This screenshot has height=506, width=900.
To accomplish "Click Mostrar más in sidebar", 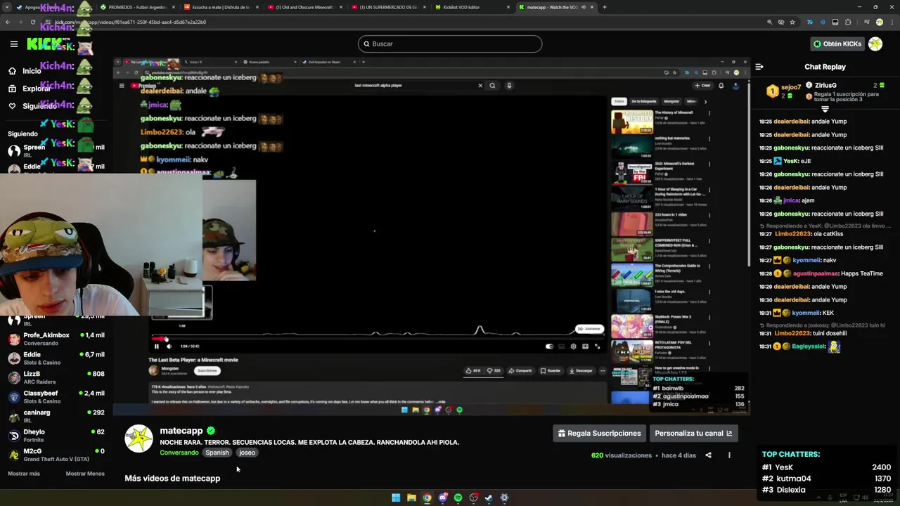I will 24,474.
